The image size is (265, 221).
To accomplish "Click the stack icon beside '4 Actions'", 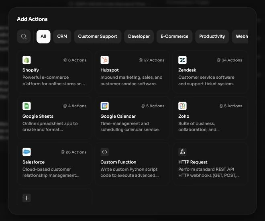I will pyautogui.click(x=65, y=106).
